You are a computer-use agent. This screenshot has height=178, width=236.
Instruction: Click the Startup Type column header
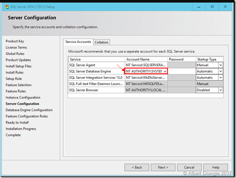209,59
